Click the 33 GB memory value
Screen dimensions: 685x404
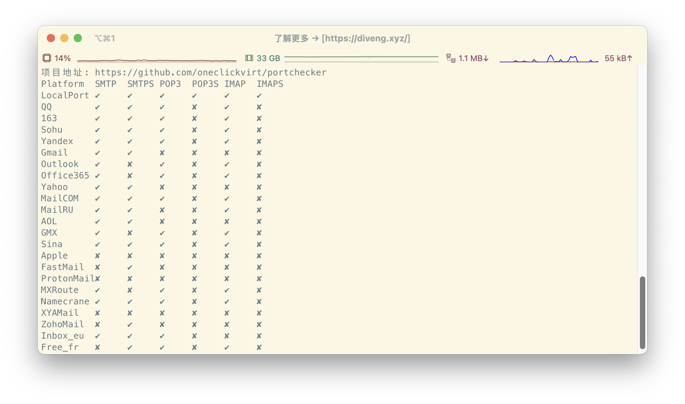(268, 58)
